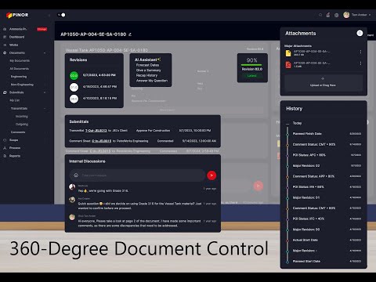Select the green latest revision circle
The image size is (376, 282).
(x=74, y=76)
